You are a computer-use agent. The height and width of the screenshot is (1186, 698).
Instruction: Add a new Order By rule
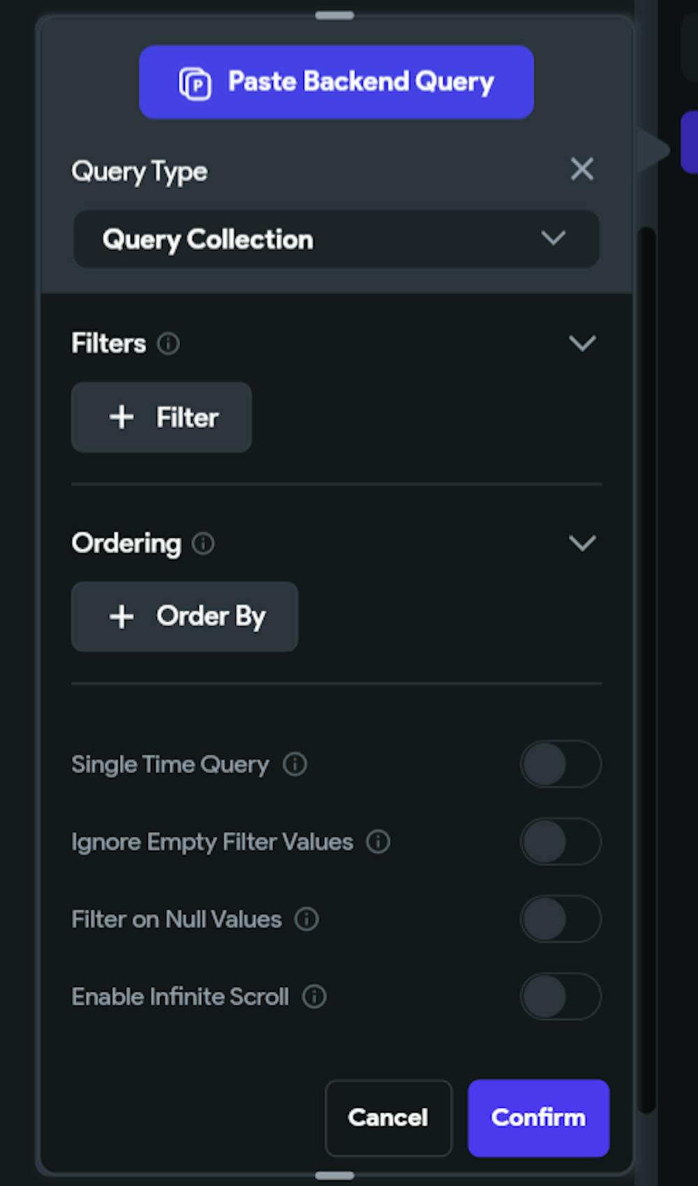184,617
